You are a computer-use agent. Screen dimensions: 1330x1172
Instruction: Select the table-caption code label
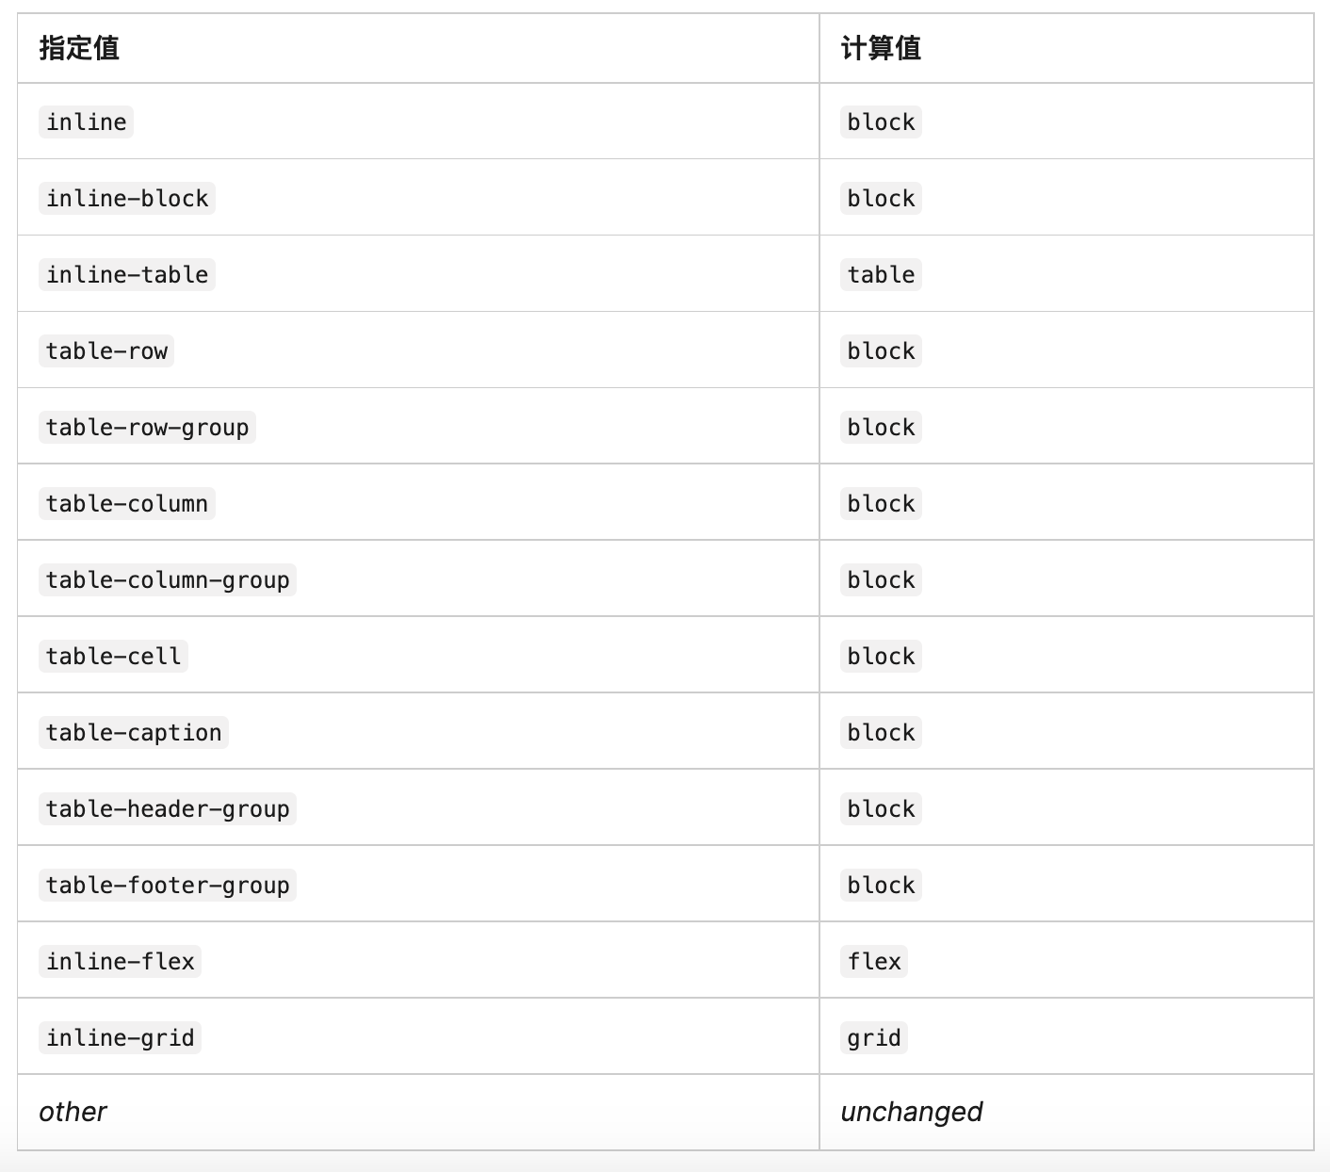[x=134, y=733]
